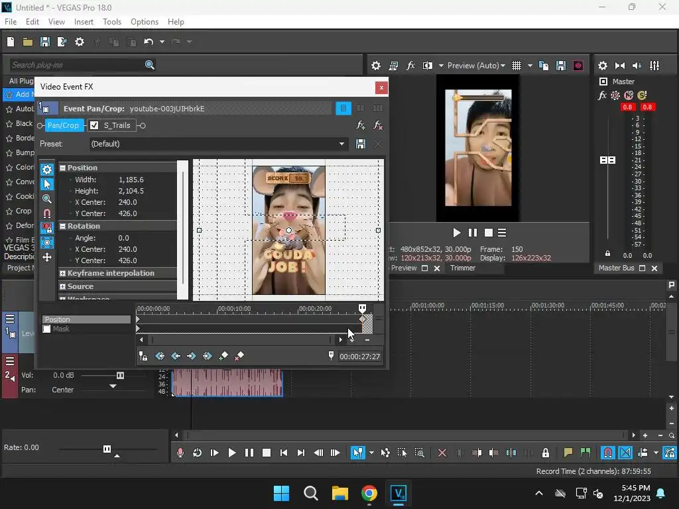Open Video Preview FX in preview toolbar
This screenshot has height=509, width=679.
point(410,66)
